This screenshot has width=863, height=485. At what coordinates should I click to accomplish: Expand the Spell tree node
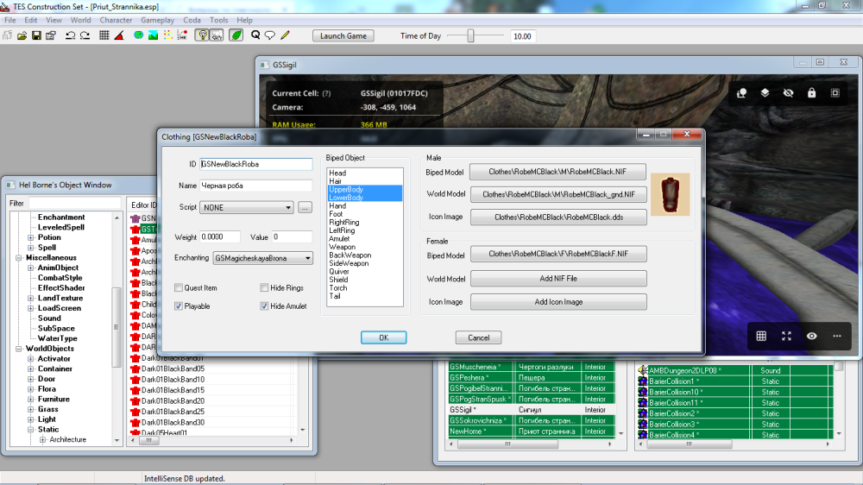[x=31, y=248]
